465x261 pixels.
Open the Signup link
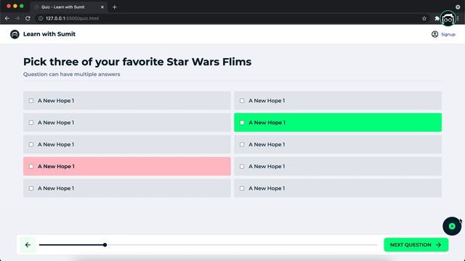[x=448, y=34]
